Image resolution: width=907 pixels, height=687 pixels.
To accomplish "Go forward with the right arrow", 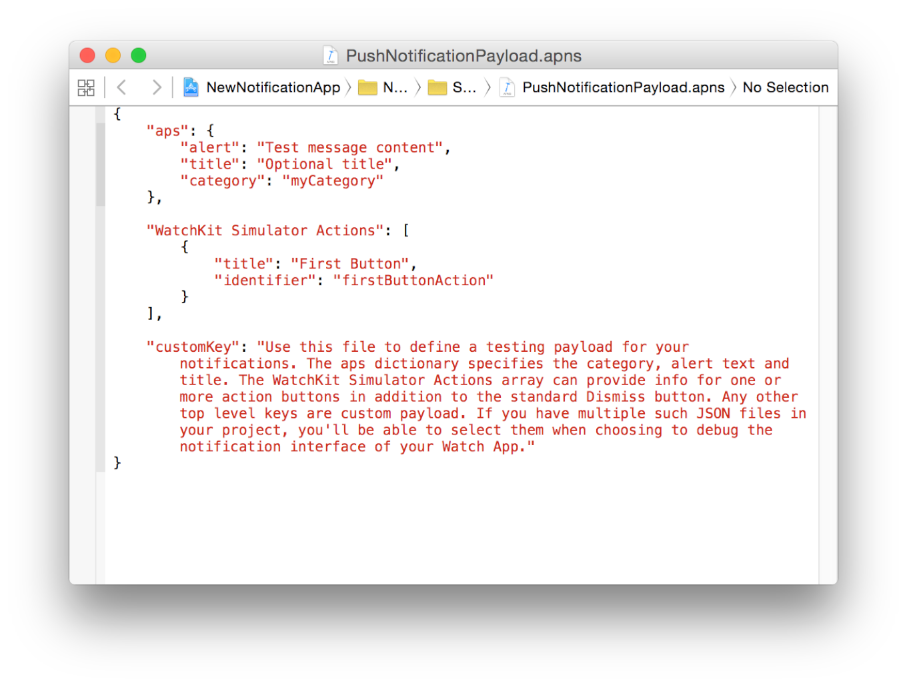I will coord(157,87).
